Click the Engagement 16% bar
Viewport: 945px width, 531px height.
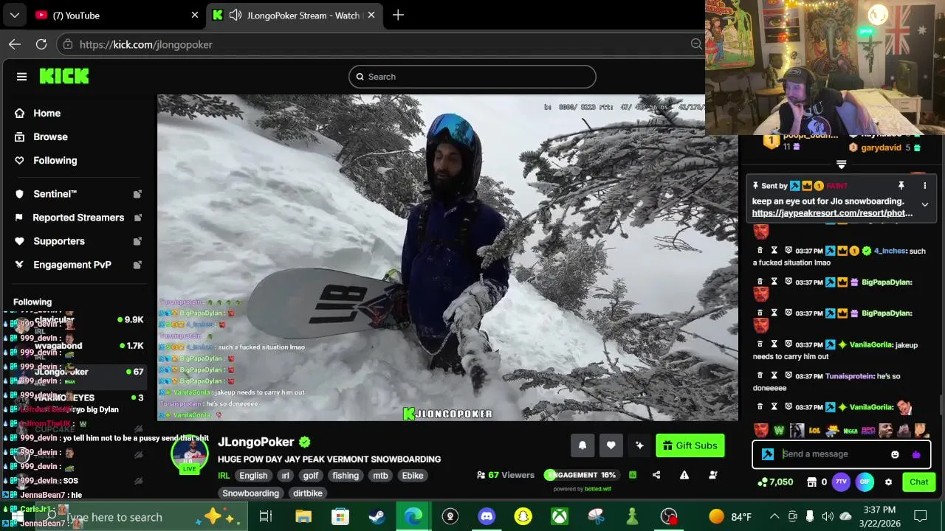tap(580, 475)
